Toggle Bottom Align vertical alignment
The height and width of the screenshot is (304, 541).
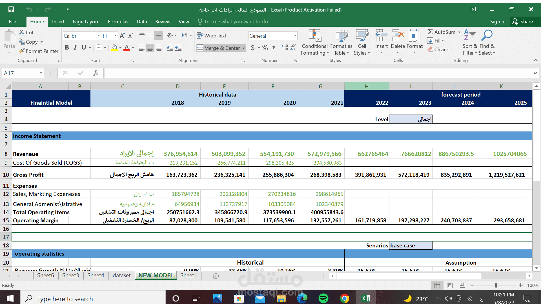click(159, 35)
